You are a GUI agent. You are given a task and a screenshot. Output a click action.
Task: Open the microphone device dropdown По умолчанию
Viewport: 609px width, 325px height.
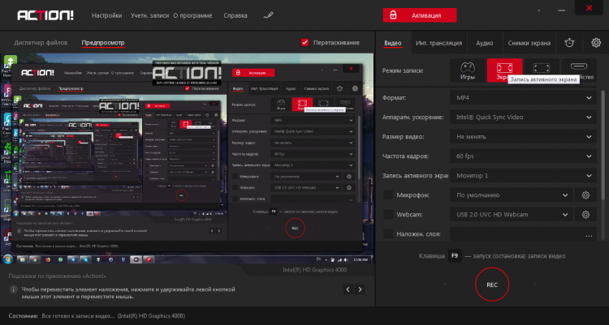[x=511, y=195]
